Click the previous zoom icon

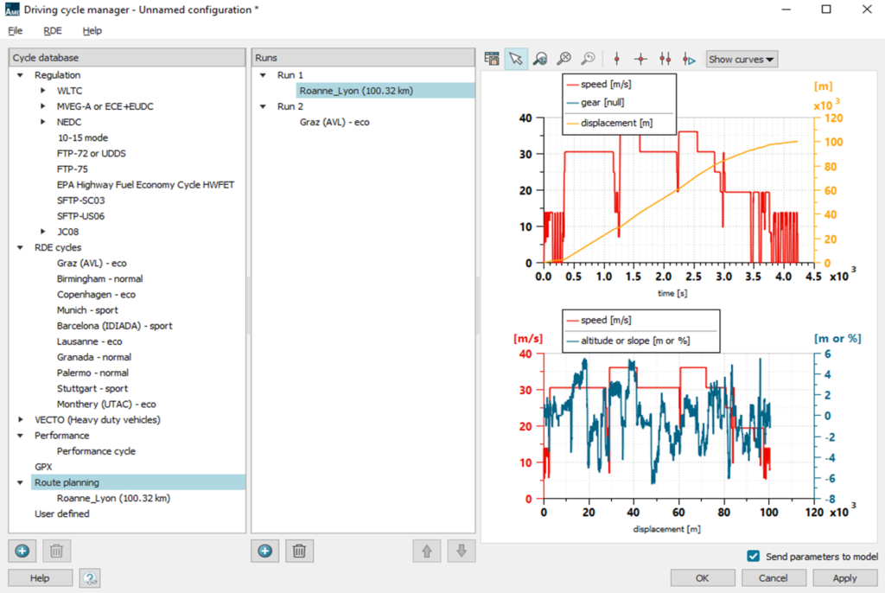[x=588, y=59]
